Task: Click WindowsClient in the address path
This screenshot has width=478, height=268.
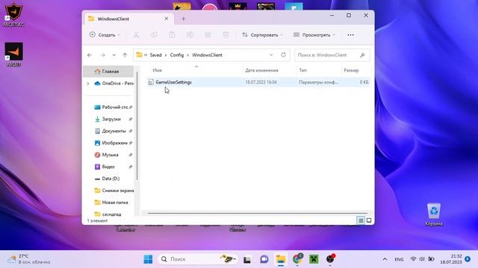Action: pyautogui.click(x=207, y=55)
